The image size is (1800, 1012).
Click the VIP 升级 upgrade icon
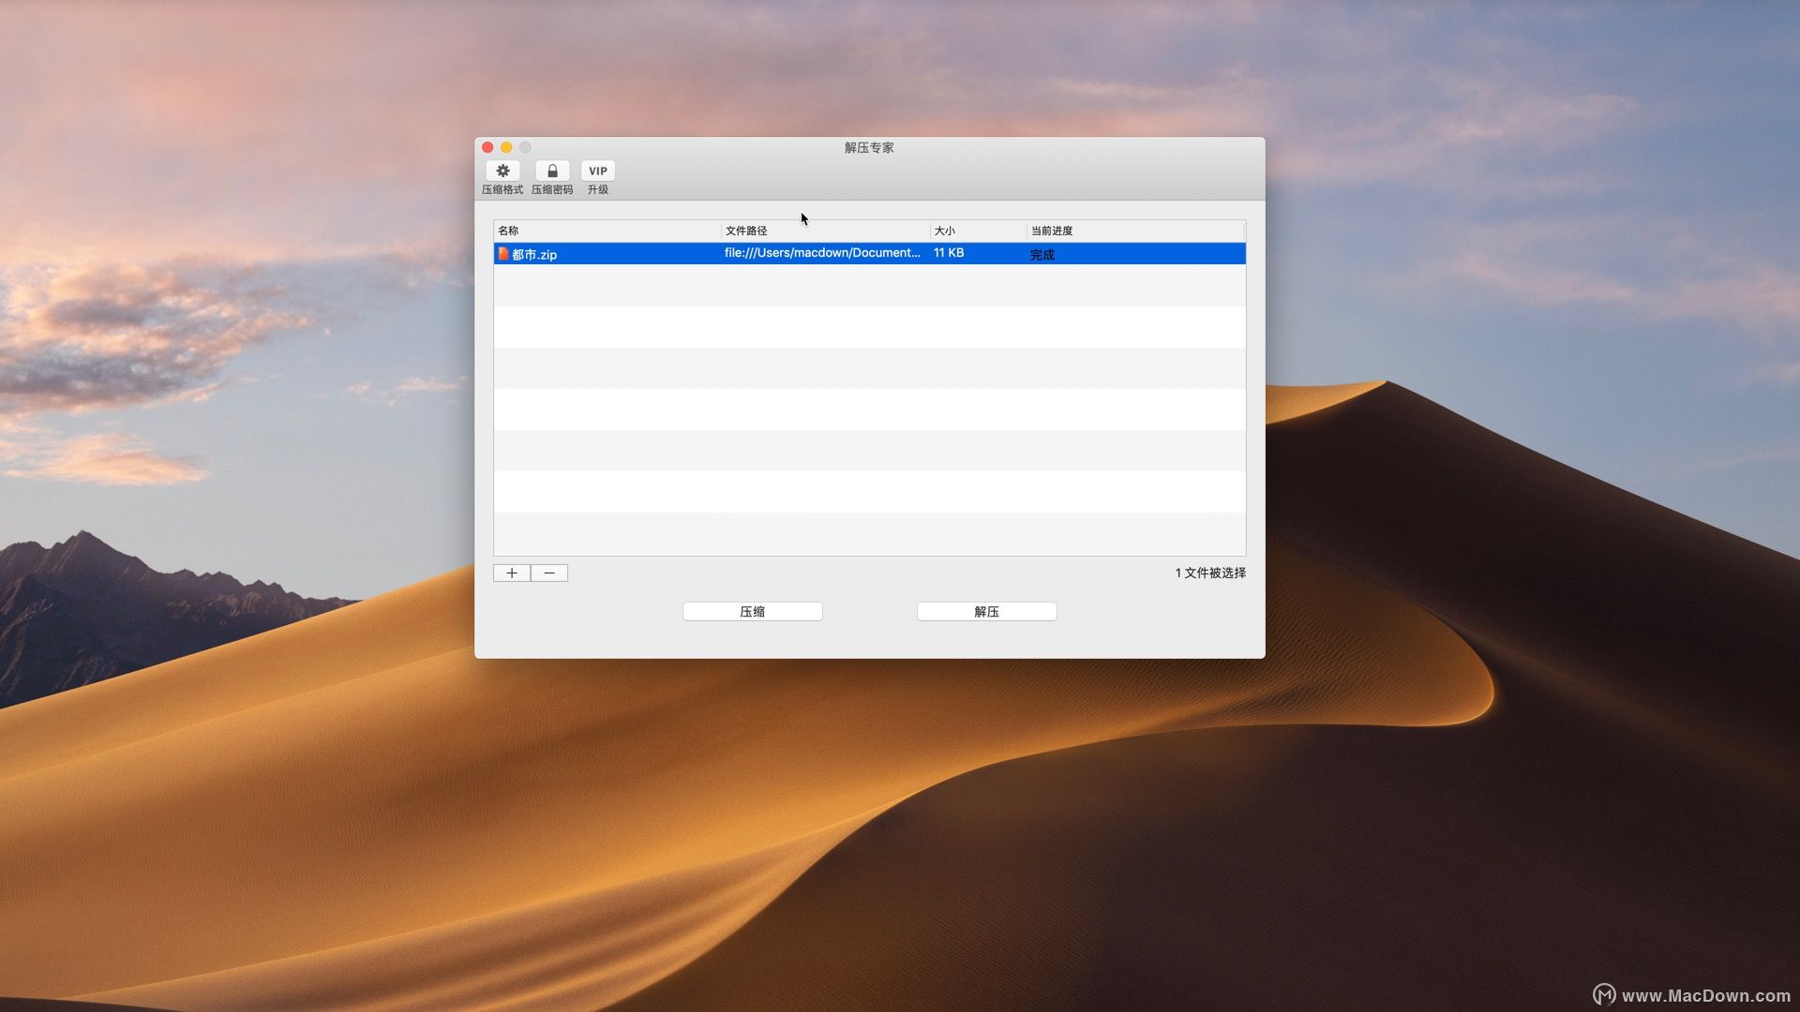[597, 171]
